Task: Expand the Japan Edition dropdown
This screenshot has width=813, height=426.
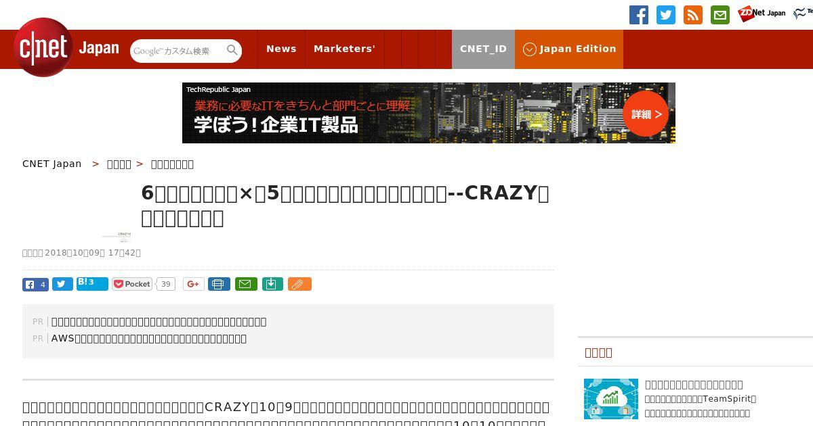Action: click(x=569, y=49)
